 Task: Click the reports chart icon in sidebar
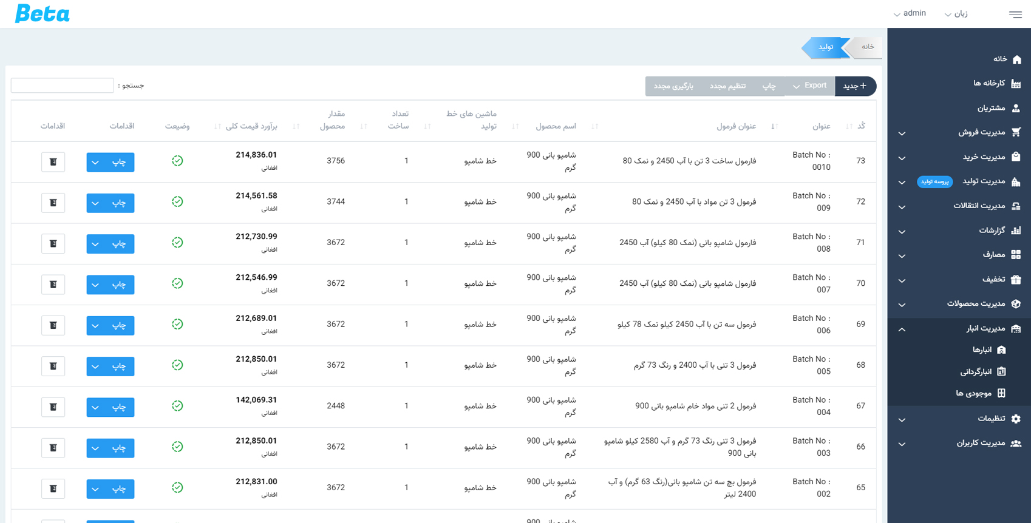click(1016, 231)
